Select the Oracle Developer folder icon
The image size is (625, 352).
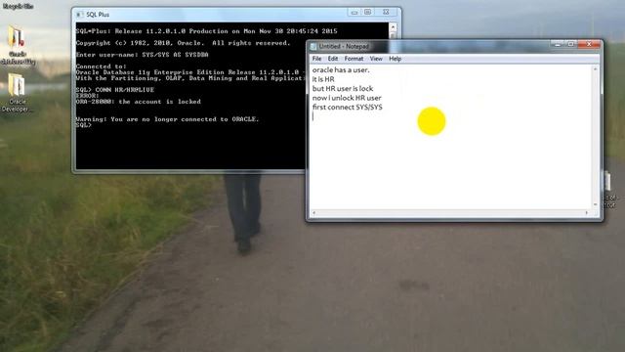16,93
